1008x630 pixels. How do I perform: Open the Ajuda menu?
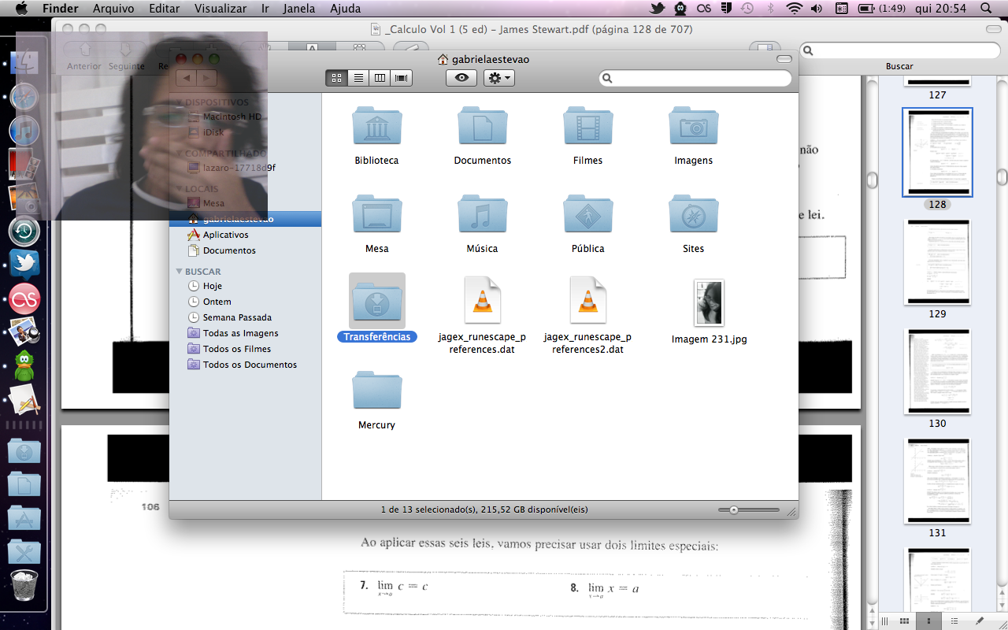pos(346,9)
